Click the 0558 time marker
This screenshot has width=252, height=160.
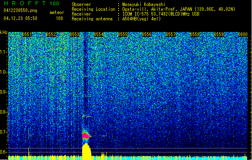pyautogui.click(x=195, y=34)
